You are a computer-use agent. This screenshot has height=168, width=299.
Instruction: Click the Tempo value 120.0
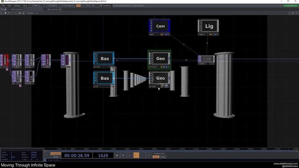34,157
